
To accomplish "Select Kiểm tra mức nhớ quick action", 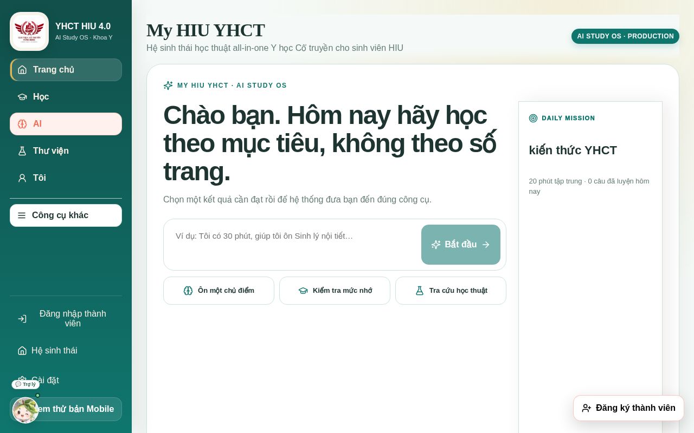I will [335, 291].
